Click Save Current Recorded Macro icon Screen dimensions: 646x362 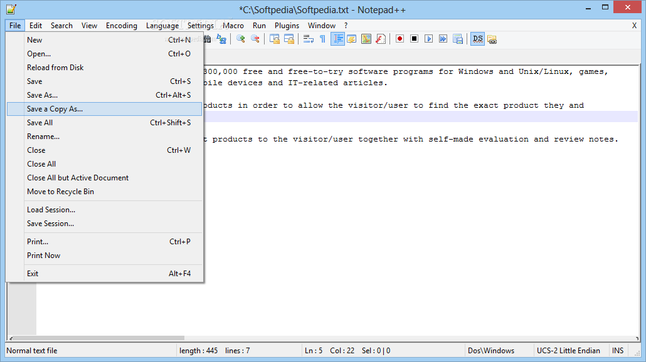point(458,39)
